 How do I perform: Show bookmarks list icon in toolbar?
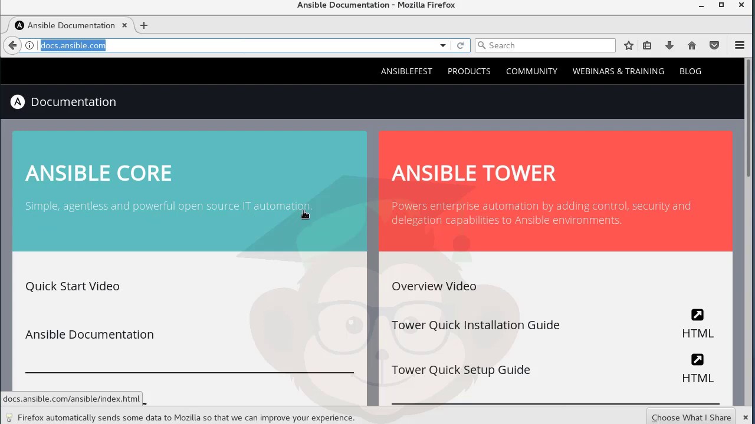[x=647, y=45]
